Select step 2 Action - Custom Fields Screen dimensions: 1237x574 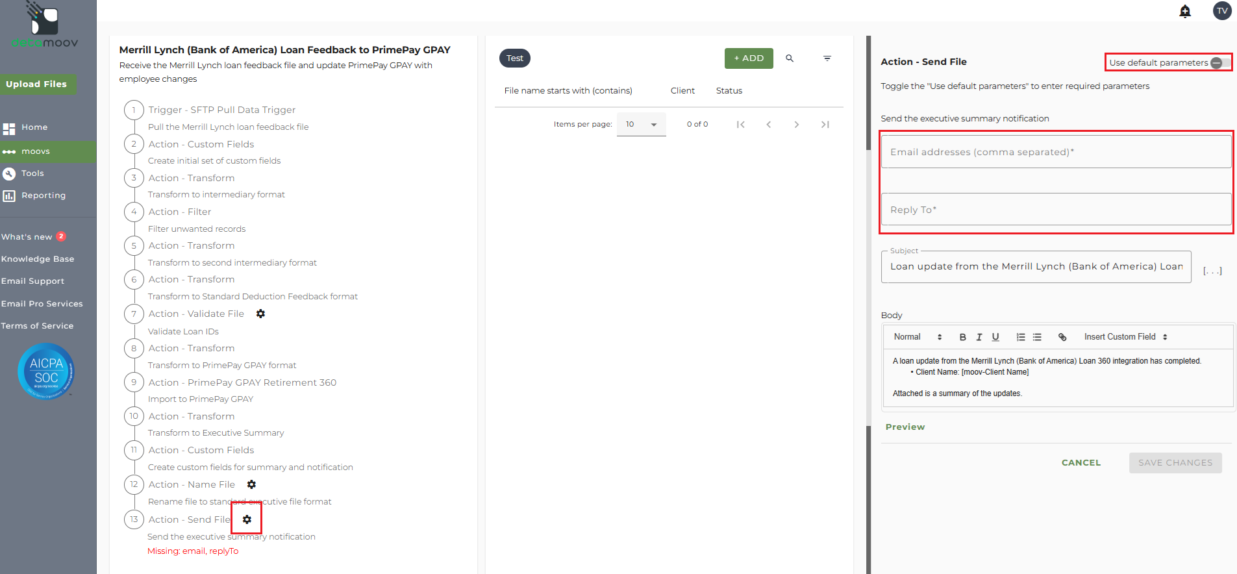point(201,144)
